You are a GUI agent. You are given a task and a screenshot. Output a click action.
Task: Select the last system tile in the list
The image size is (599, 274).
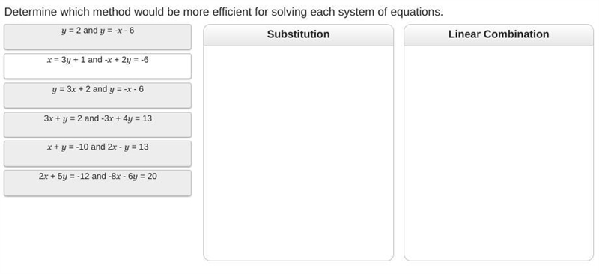98,183
